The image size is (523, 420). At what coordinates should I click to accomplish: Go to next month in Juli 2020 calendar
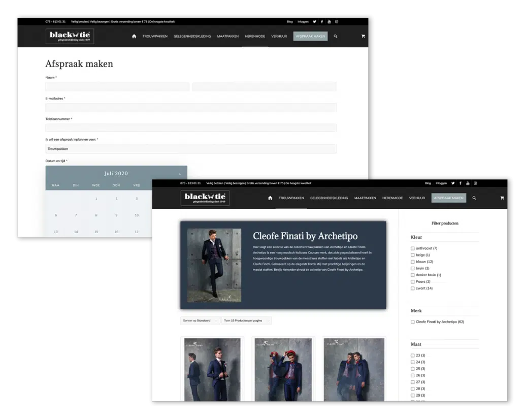click(180, 174)
